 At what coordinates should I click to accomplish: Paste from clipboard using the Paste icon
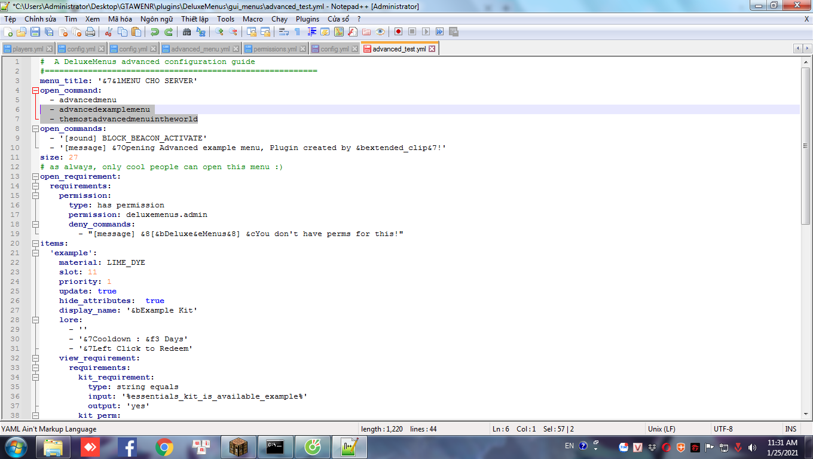point(136,32)
